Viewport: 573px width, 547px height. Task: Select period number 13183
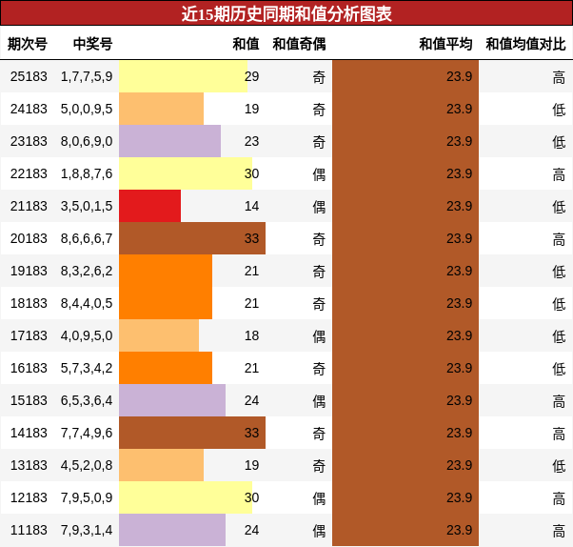pos(29,465)
